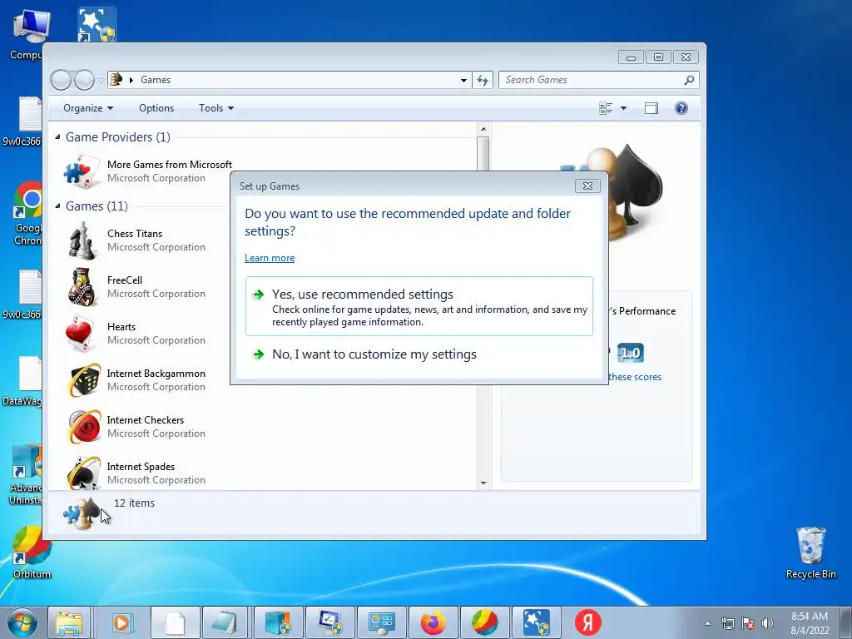Click in the Search Games field

click(592, 80)
